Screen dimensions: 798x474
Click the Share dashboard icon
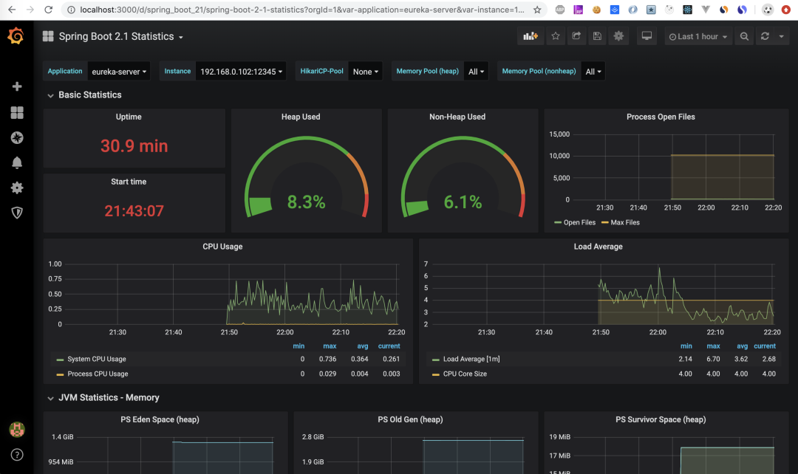pyautogui.click(x=576, y=36)
